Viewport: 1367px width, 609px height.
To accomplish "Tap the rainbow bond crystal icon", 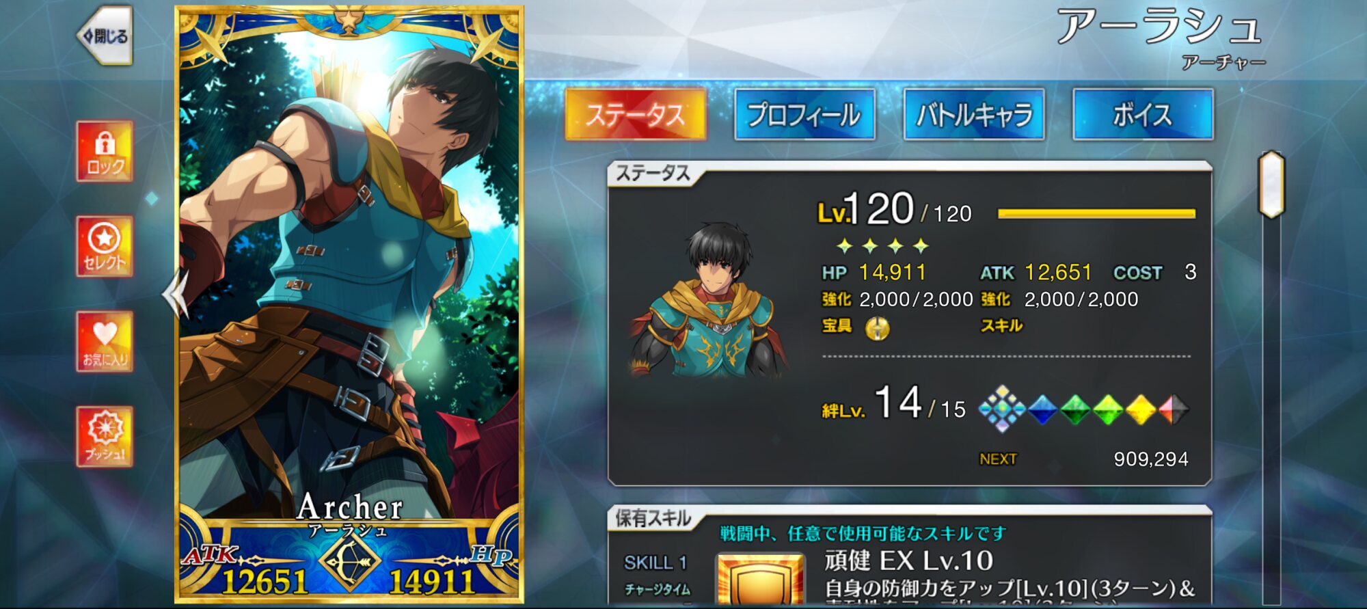I will pyautogui.click(x=1002, y=409).
